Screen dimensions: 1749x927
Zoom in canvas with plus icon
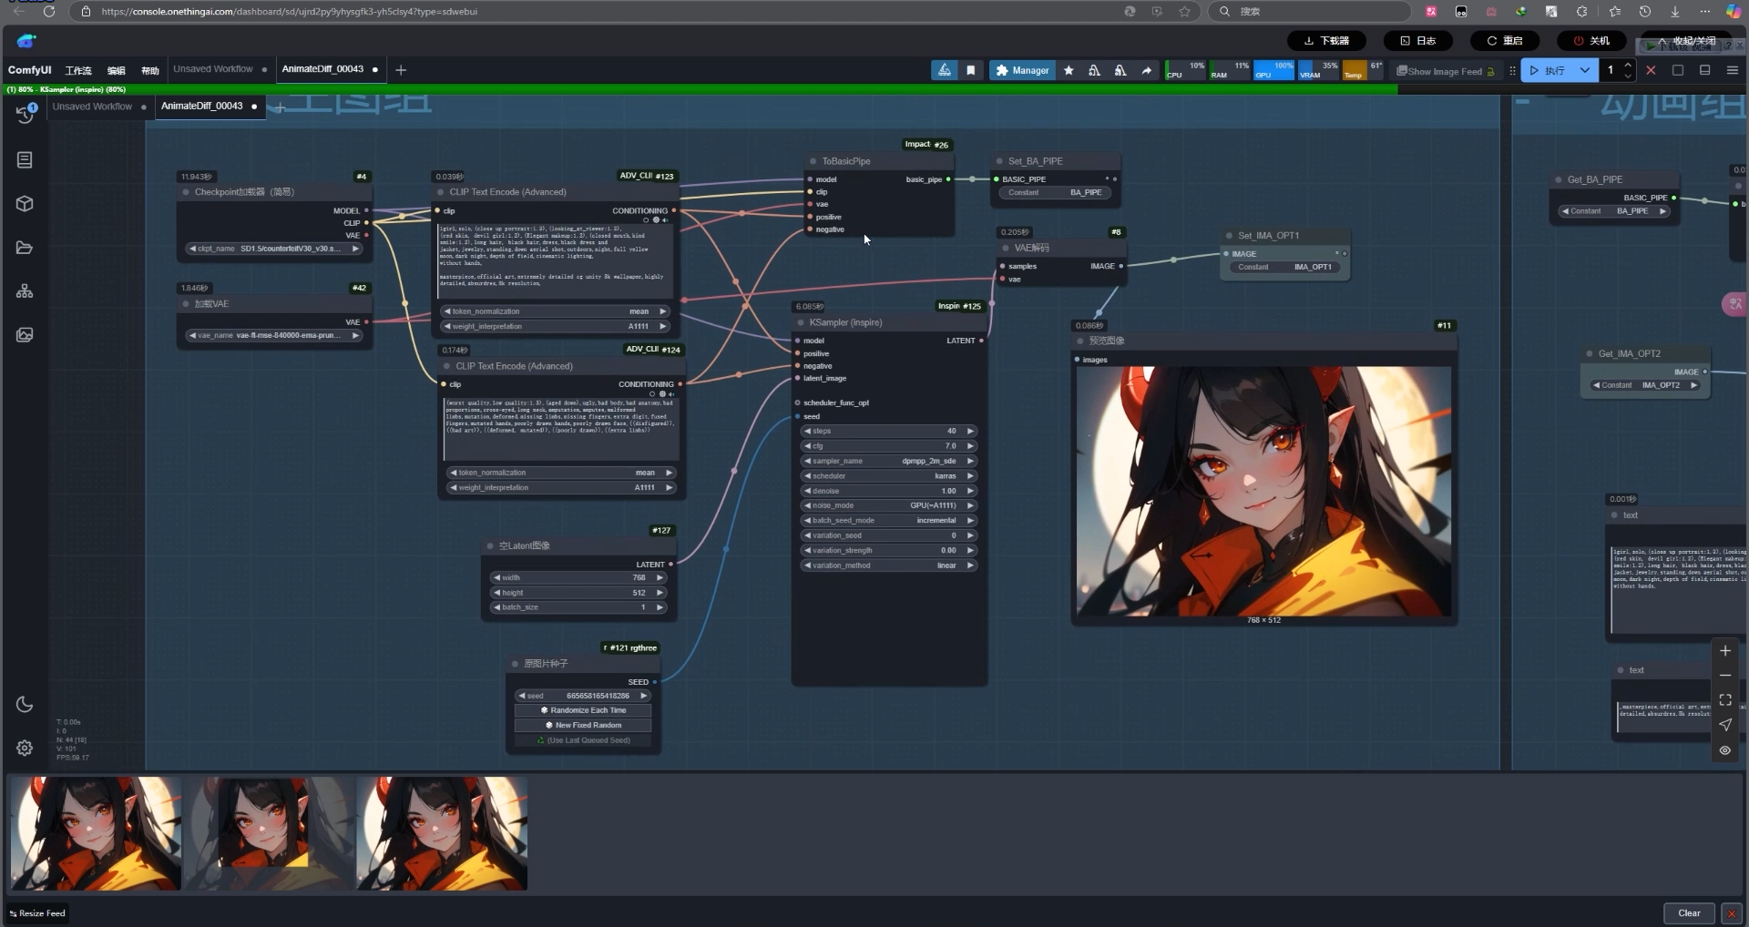[x=1725, y=651]
